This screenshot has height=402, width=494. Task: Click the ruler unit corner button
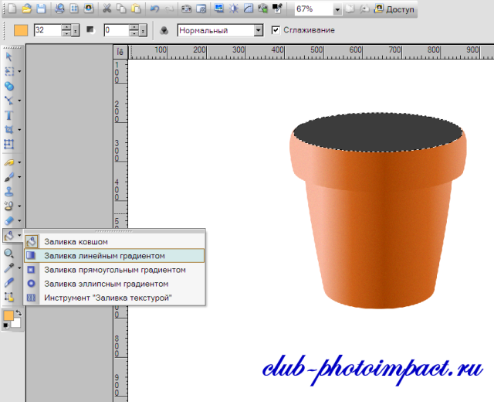120,52
